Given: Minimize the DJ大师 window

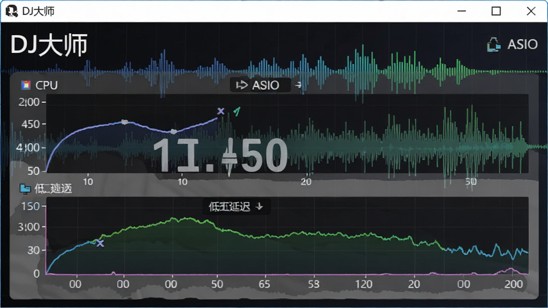Looking at the screenshot, I should tap(462, 11).
